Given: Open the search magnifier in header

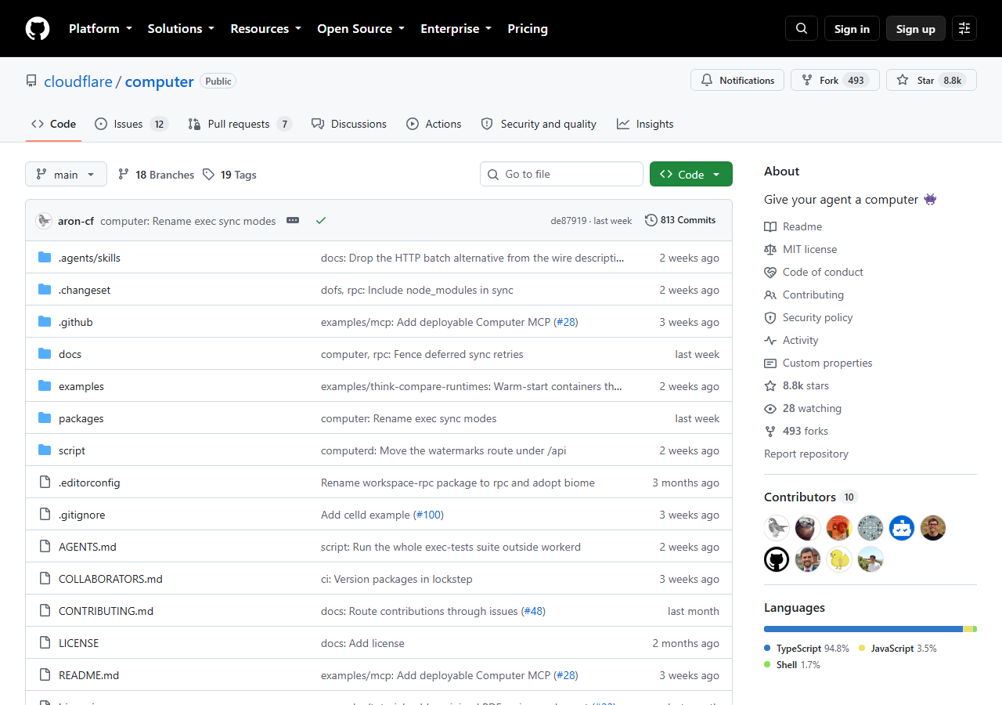Looking at the screenshot, I should point(802,28).
